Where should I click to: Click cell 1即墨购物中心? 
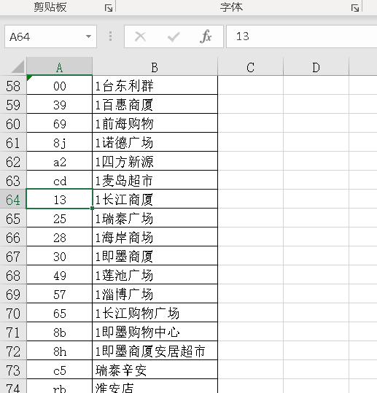[x=155, y=332]
